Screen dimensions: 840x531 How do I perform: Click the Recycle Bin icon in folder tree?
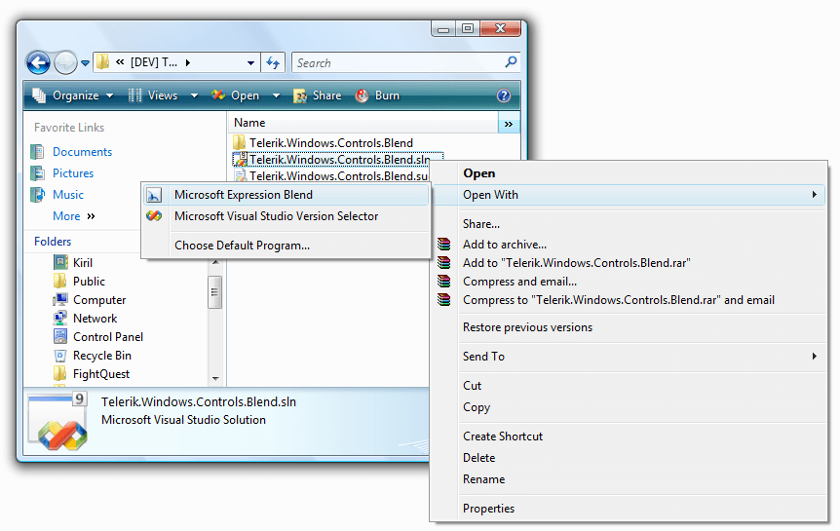tap(60, 356)
